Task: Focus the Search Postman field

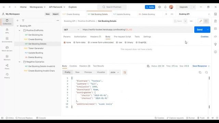Action: point(112,7)
